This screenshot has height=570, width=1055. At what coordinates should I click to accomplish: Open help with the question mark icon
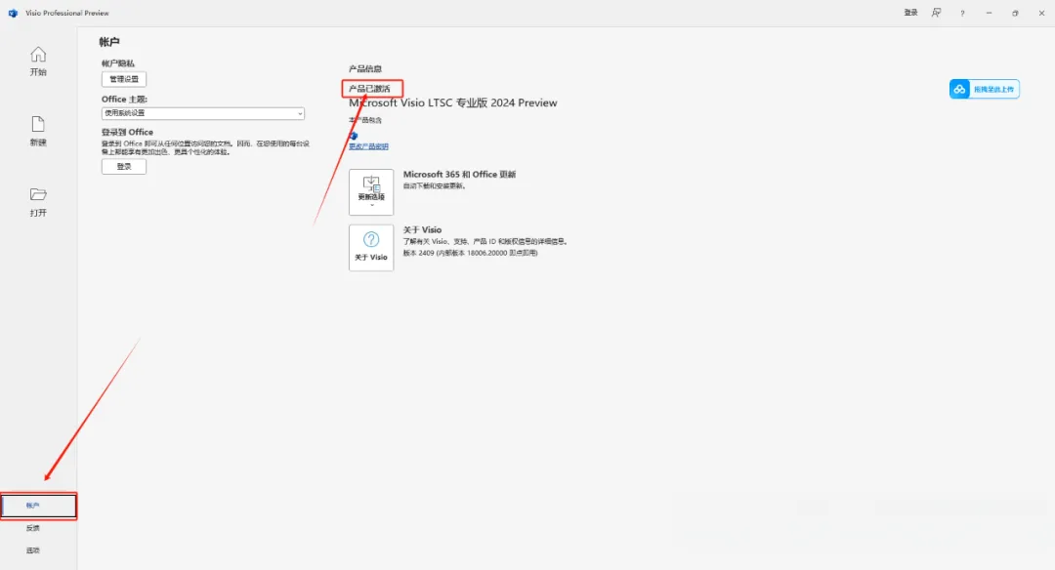click(x=963, y=13)
